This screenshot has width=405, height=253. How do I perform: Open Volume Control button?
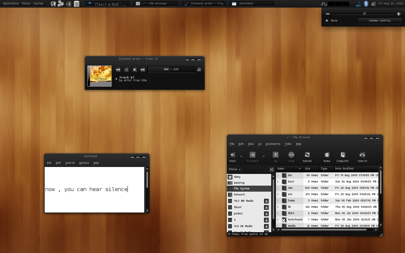[x=380, y=21]
